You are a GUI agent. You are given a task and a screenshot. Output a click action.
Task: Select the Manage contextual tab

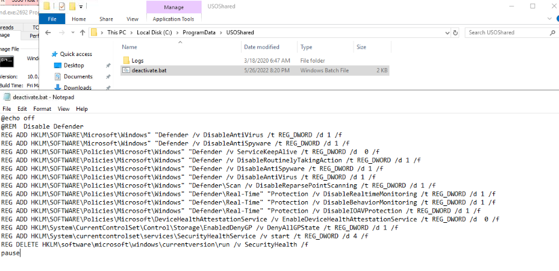[x=173, y=7]
